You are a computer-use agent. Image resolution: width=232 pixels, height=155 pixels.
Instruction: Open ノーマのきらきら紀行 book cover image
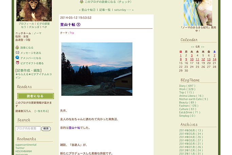(x=198, y=13)
